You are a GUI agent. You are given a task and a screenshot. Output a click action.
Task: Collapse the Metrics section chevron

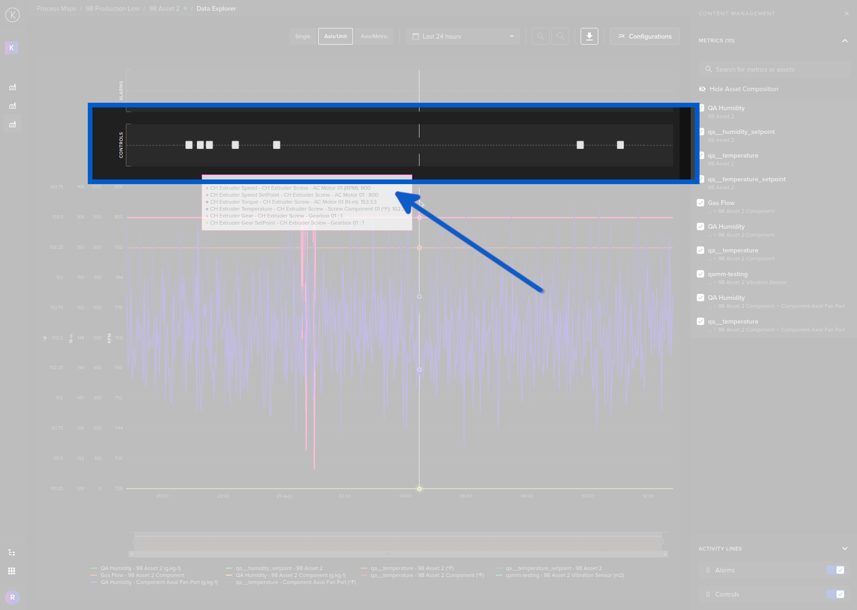click(x=845, y=40)
